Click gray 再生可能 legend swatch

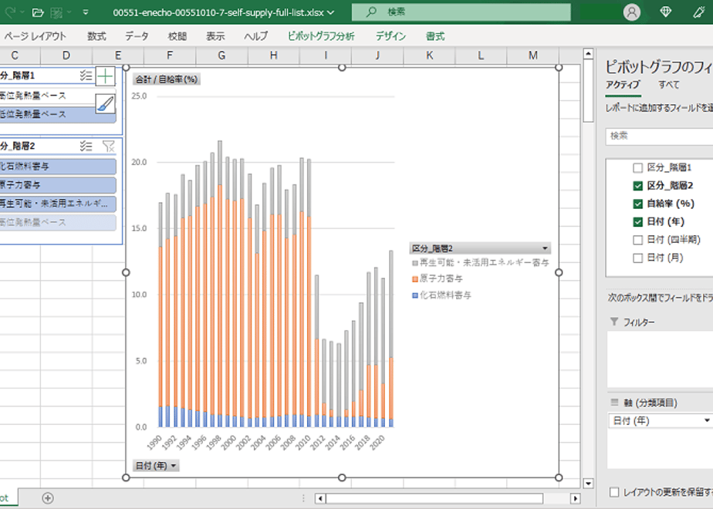coord(414,263)
